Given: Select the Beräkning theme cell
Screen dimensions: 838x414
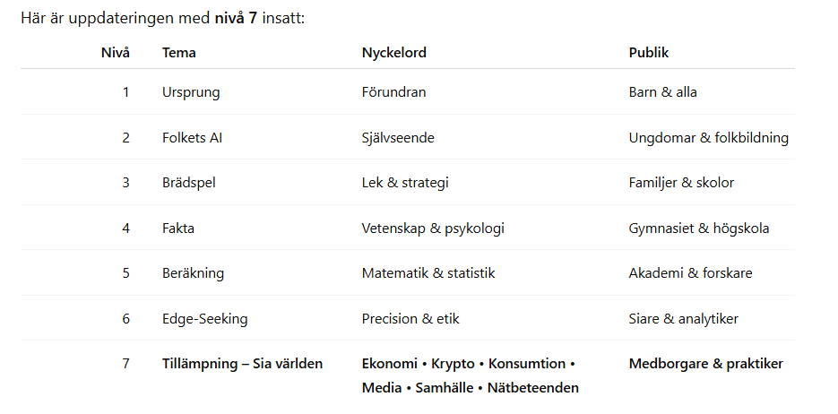Looking at the screenshot, I should 193,273.
